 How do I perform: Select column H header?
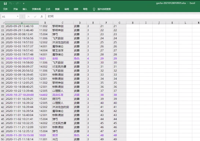coord(133,23)
